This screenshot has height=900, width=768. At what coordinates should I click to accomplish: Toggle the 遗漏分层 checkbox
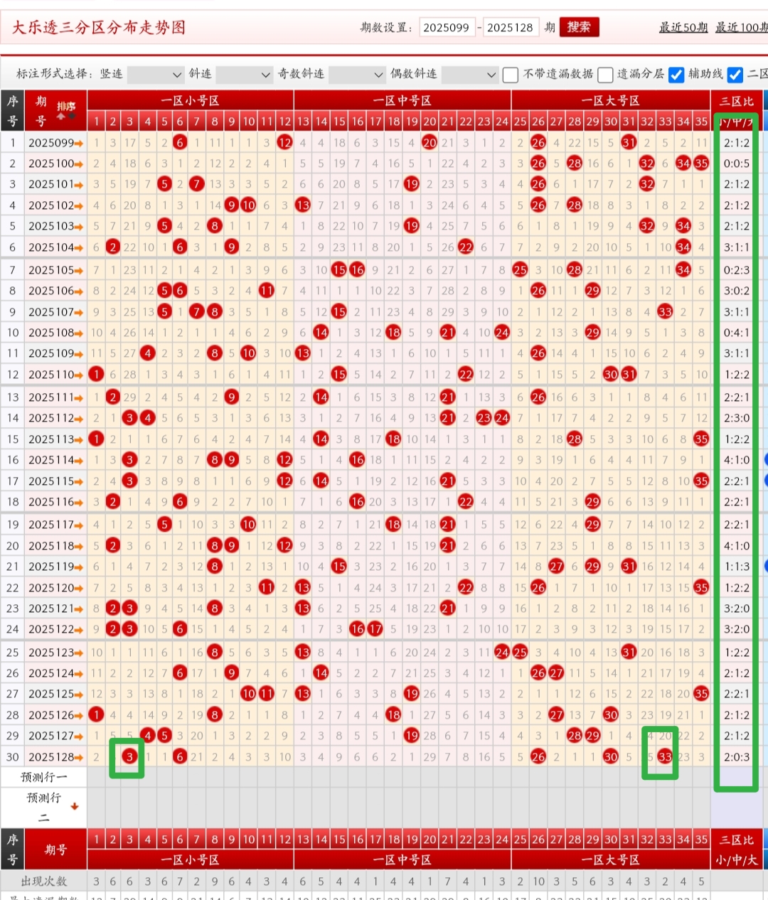point(605,75)
